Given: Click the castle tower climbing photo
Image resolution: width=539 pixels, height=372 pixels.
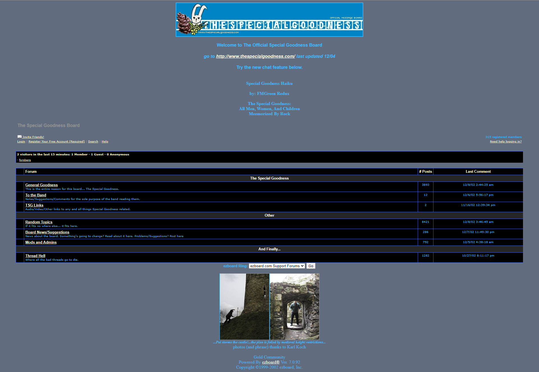Looking at the screenshot, I should coord(244,307).
